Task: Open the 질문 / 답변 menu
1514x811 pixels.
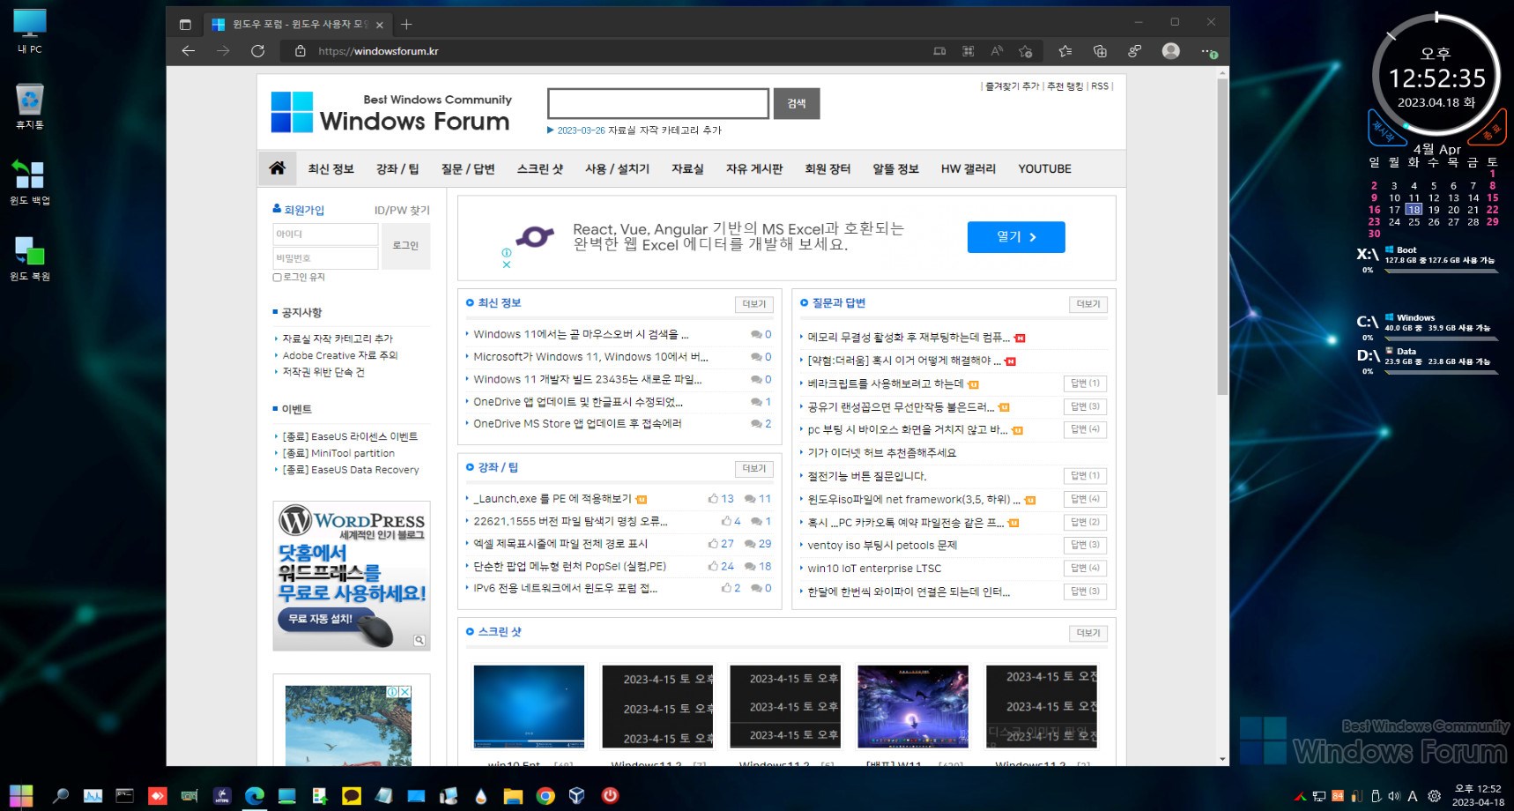Action: (468, 168)
